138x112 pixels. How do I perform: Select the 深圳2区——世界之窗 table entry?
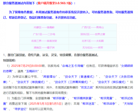pyautogui.click(x=93, y=34)
